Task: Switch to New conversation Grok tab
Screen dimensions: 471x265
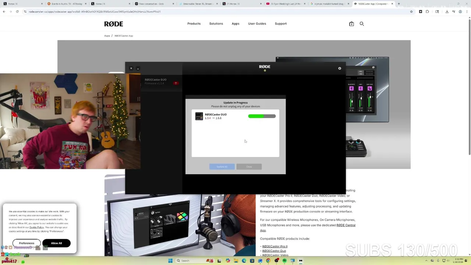Action: [x=153, y=4]
